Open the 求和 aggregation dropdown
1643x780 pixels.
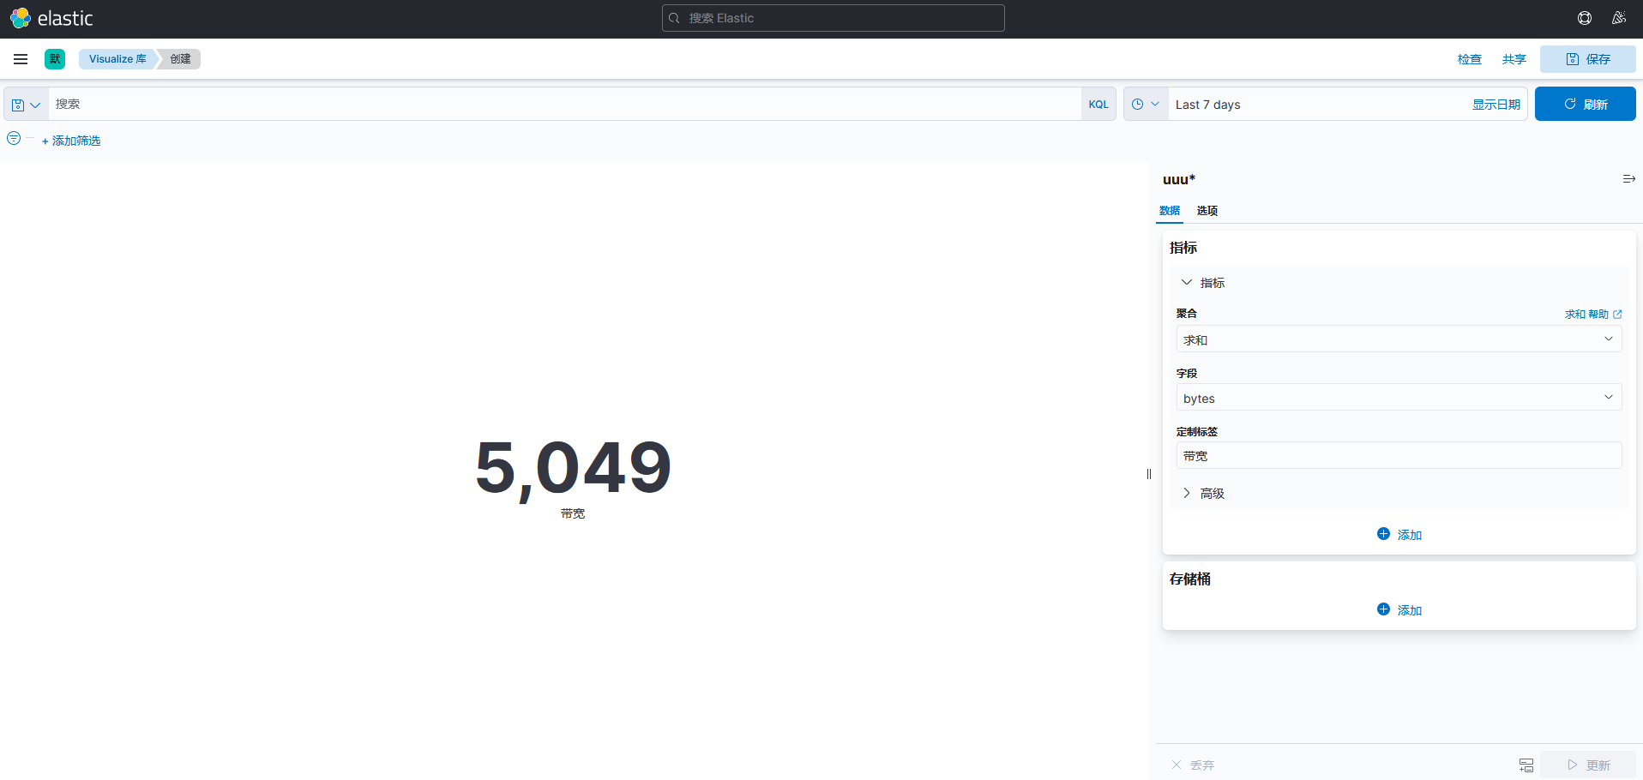[x=1398, y=339]
